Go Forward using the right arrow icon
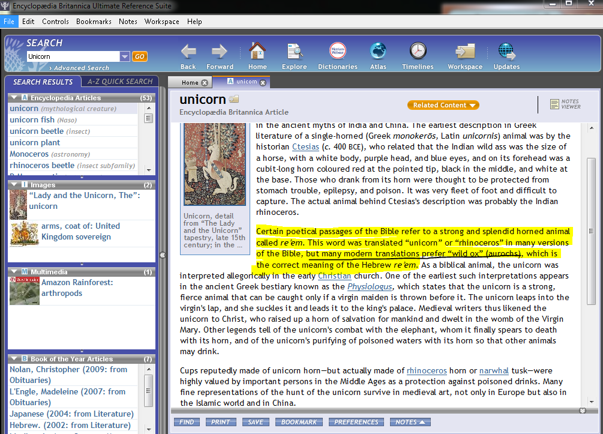This screenshot has width=603, height=434. click(219, 51)
